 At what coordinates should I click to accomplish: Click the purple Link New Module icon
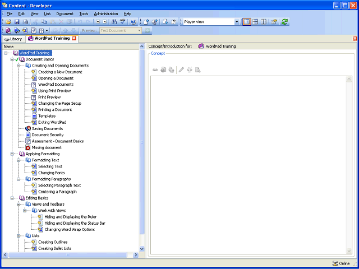click(8, 30)
